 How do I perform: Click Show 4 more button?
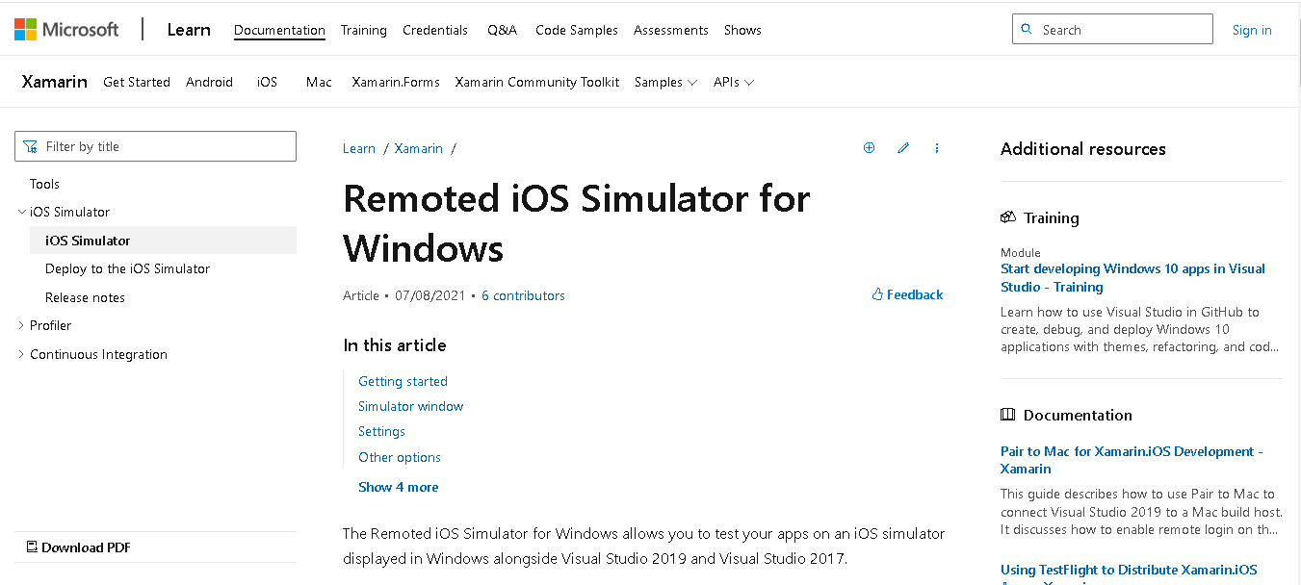click(x=398, y=487)
